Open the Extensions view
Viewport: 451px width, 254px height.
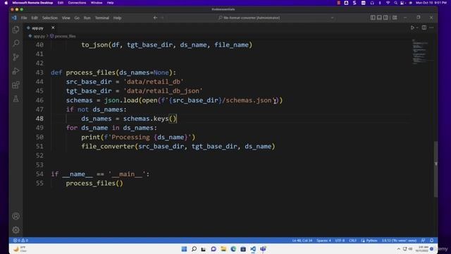coord(16,85)
